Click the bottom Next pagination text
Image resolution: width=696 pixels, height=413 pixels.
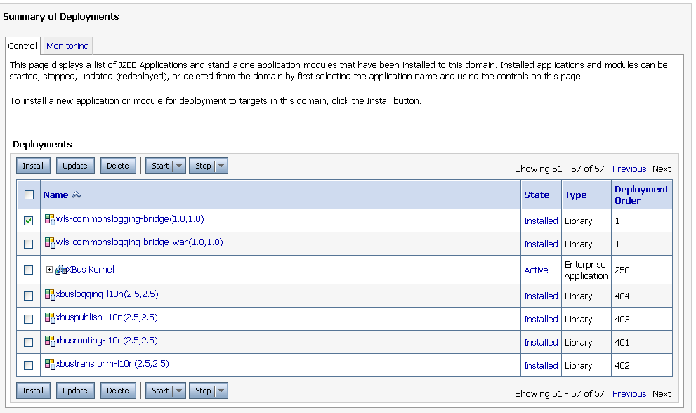point(662,393)
